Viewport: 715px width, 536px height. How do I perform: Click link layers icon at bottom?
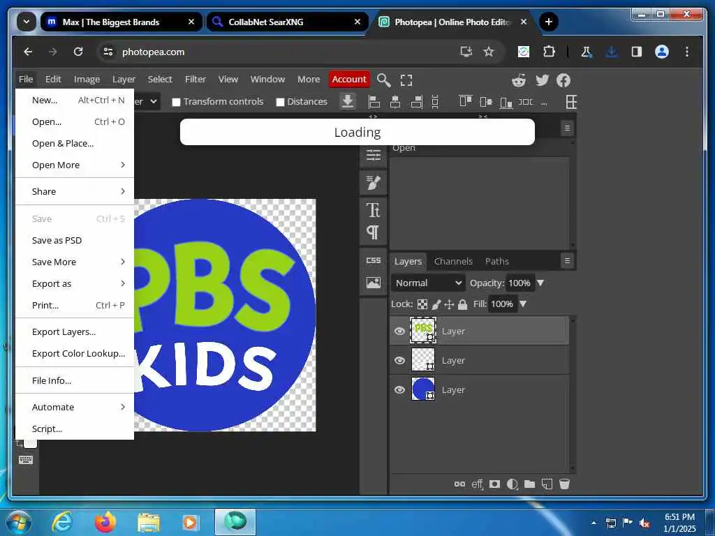click(459, 484)
